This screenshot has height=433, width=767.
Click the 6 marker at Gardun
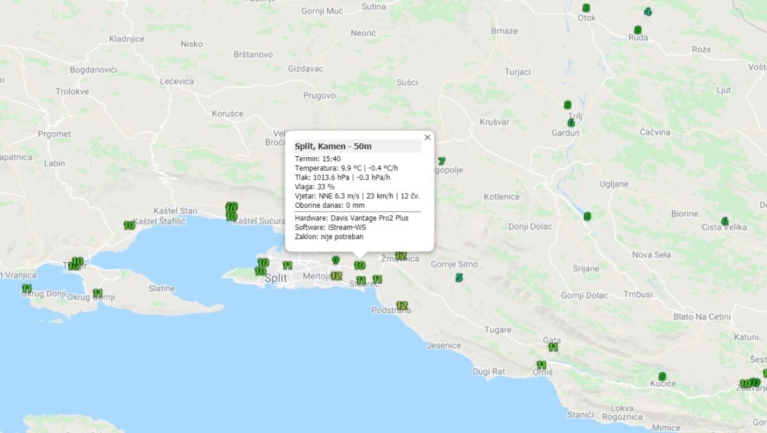coord(571,123)
